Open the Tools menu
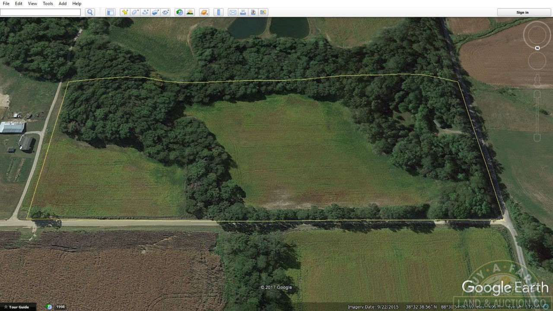 pyautogui.click(x=48, y=3)
